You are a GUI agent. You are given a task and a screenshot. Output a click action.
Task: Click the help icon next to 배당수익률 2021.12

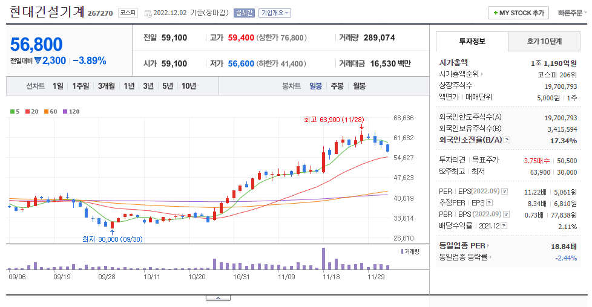click(x=504, y=226)
